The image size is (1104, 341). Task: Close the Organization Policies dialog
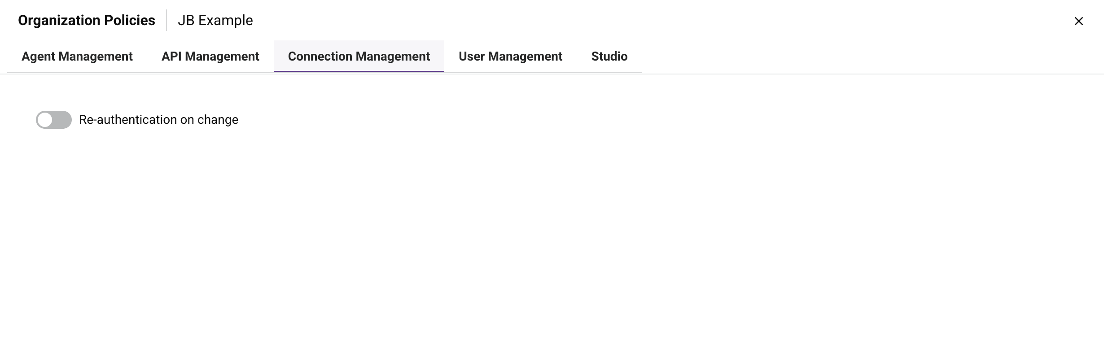point(1078,21)
